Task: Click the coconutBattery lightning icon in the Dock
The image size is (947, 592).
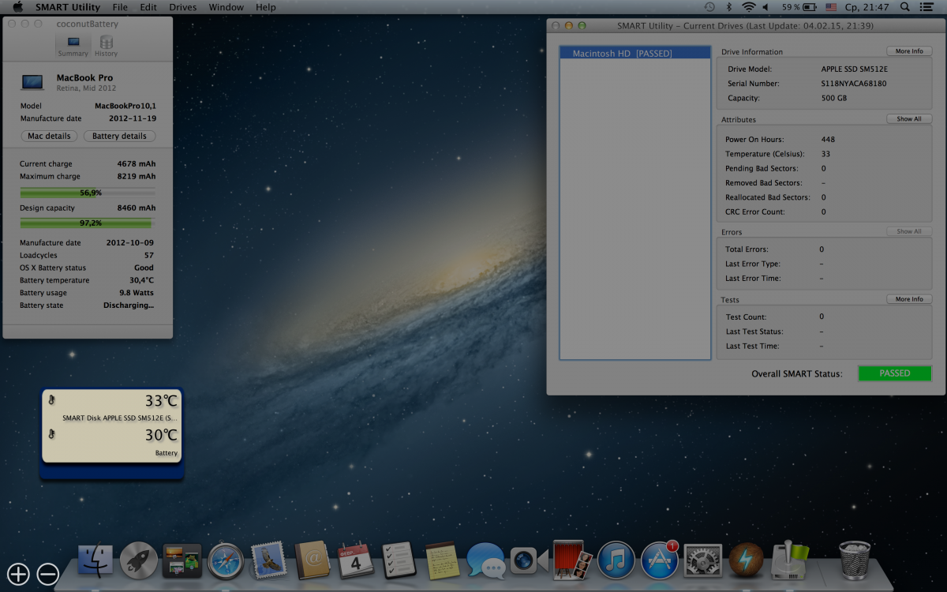Action: tap(746, 561)
